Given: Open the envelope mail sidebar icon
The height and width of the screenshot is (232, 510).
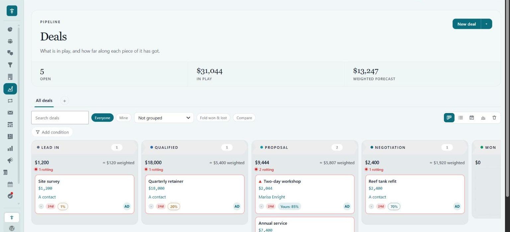Looking at the screenshot, I should click(10, 113).
